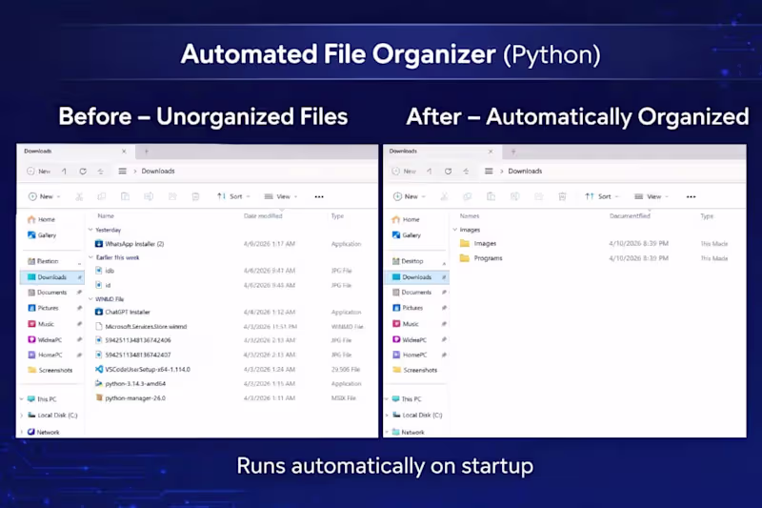Viewport: 762px width, 508px height.
Task: Click Refresh icon in right window address bar
Action: click(448, 172)
